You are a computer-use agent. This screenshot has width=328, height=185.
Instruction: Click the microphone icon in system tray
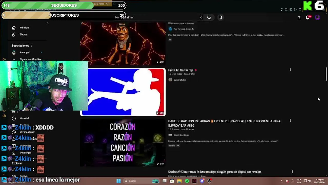tap(292, 181)
